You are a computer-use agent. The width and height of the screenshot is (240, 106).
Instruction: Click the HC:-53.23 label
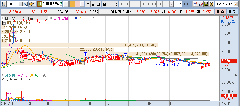click(x=227, y=21)
